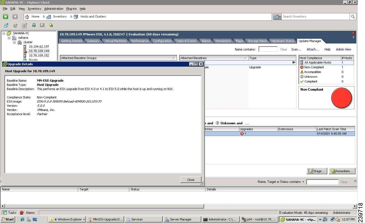
Task: Click the Unknown question mark compliance icon
Action: pos(302,77)
